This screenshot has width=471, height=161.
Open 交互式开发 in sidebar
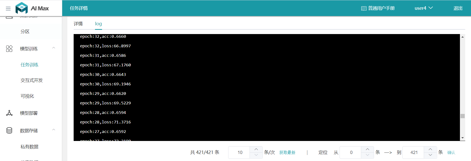tap(32, 80)
